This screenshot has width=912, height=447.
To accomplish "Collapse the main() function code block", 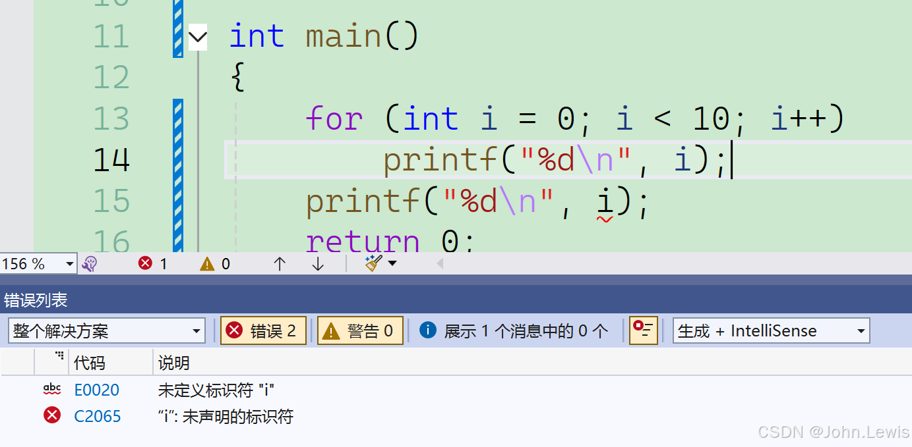I will 198,37.
